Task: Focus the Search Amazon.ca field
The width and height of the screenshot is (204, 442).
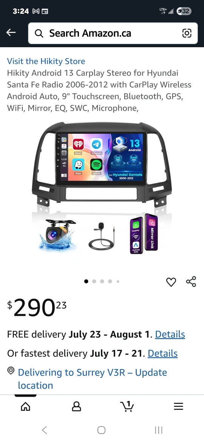Action: tap(113, 33)
